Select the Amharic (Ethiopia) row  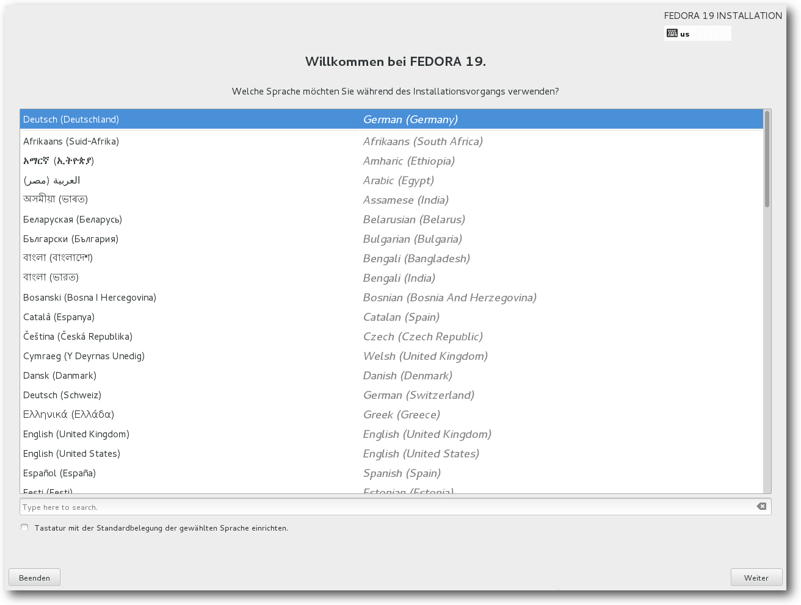coord(391,161)
